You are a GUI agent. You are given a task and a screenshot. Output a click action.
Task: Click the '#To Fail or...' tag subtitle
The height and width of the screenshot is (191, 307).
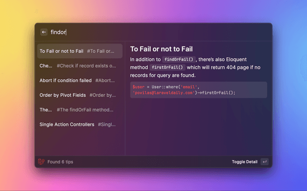pos(101,51)
